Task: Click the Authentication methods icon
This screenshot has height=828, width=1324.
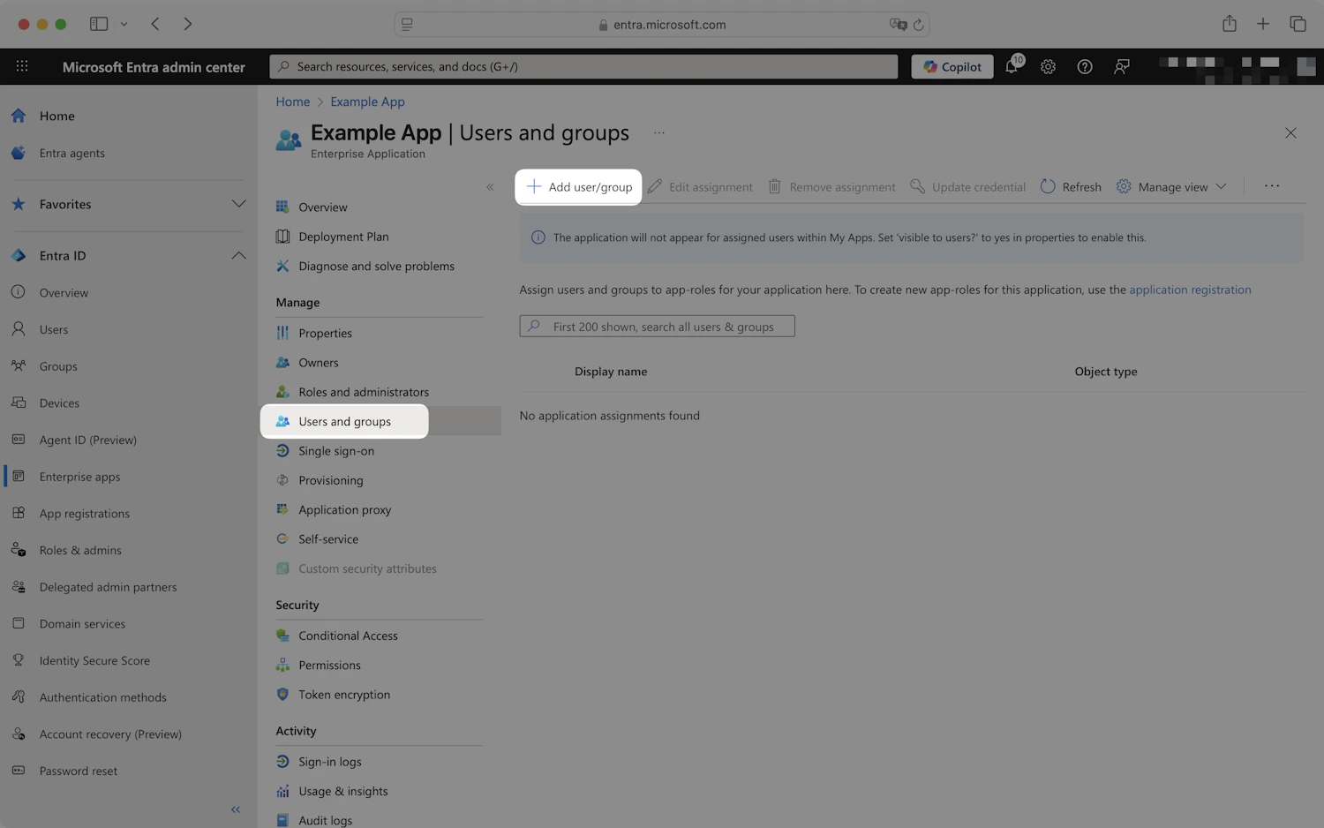Action: tap(19, 697)
